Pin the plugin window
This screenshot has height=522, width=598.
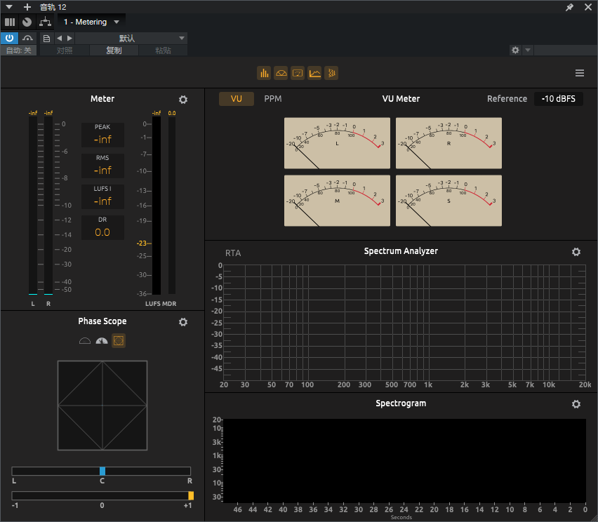(569, 7)
